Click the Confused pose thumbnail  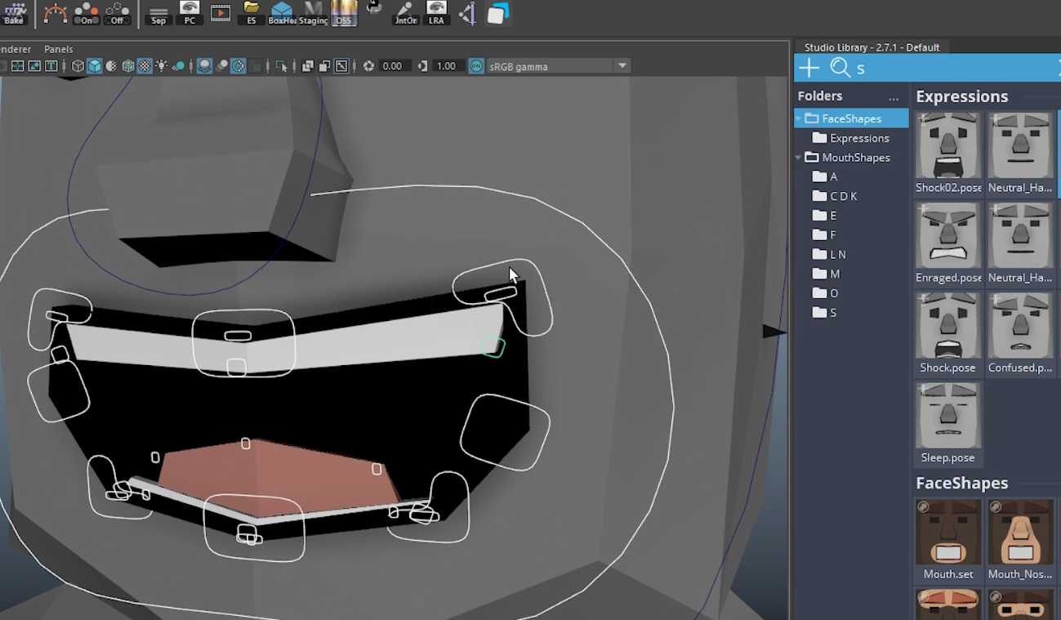[x=1020, y=325]
